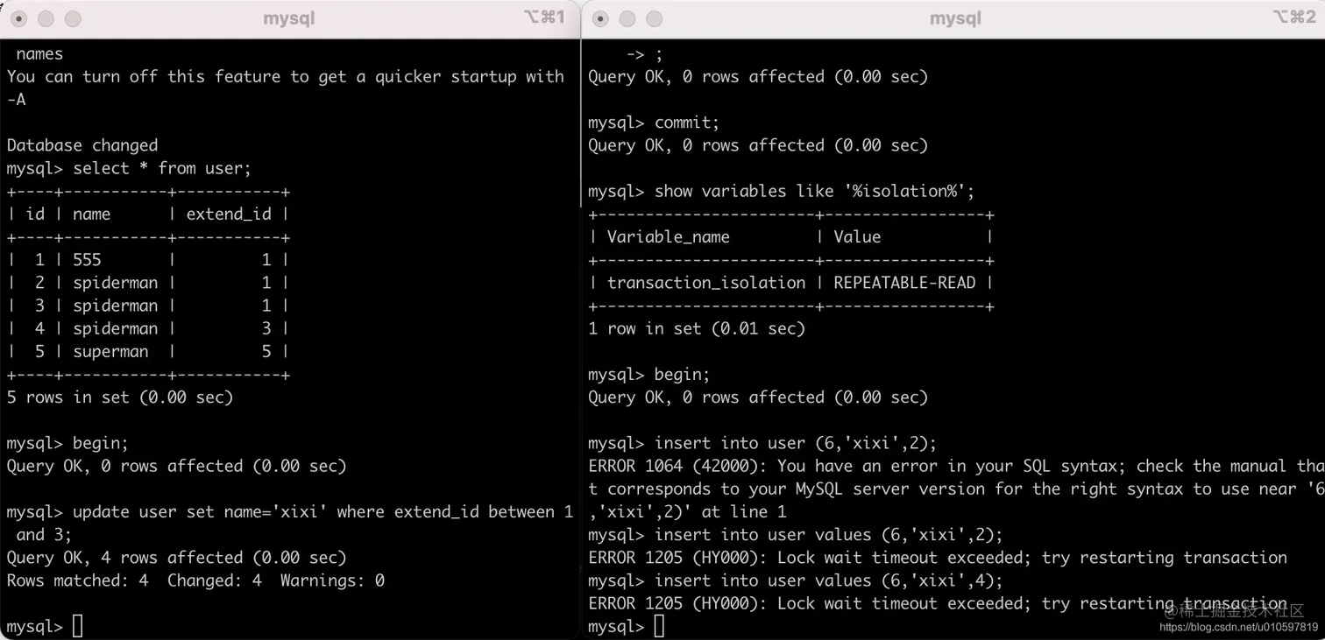Click 'You can turn off this feature' line

(286, 76)
